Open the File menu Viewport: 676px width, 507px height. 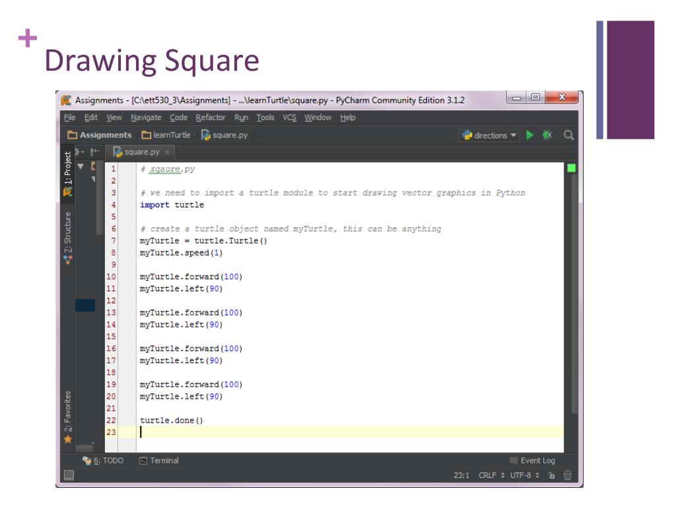point(69,118)
